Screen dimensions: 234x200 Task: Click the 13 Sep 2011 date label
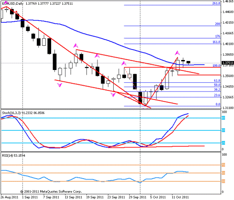click(x=73, y=197)
